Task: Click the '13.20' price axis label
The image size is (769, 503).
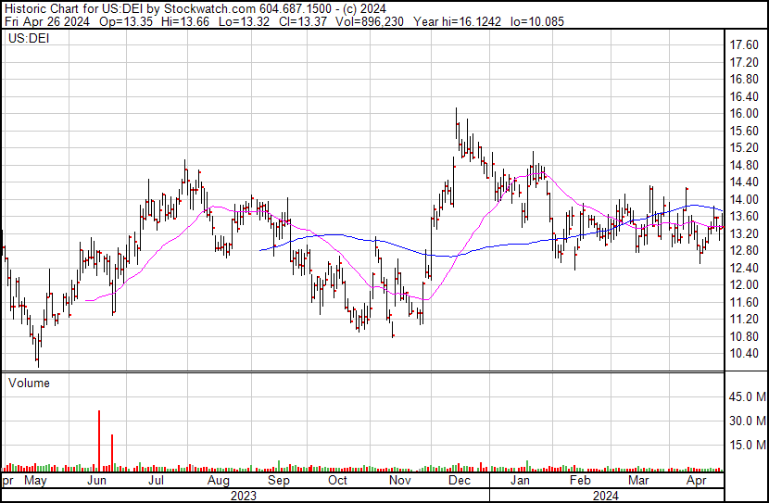Action: pyautogui.click(x=743, y=233)
